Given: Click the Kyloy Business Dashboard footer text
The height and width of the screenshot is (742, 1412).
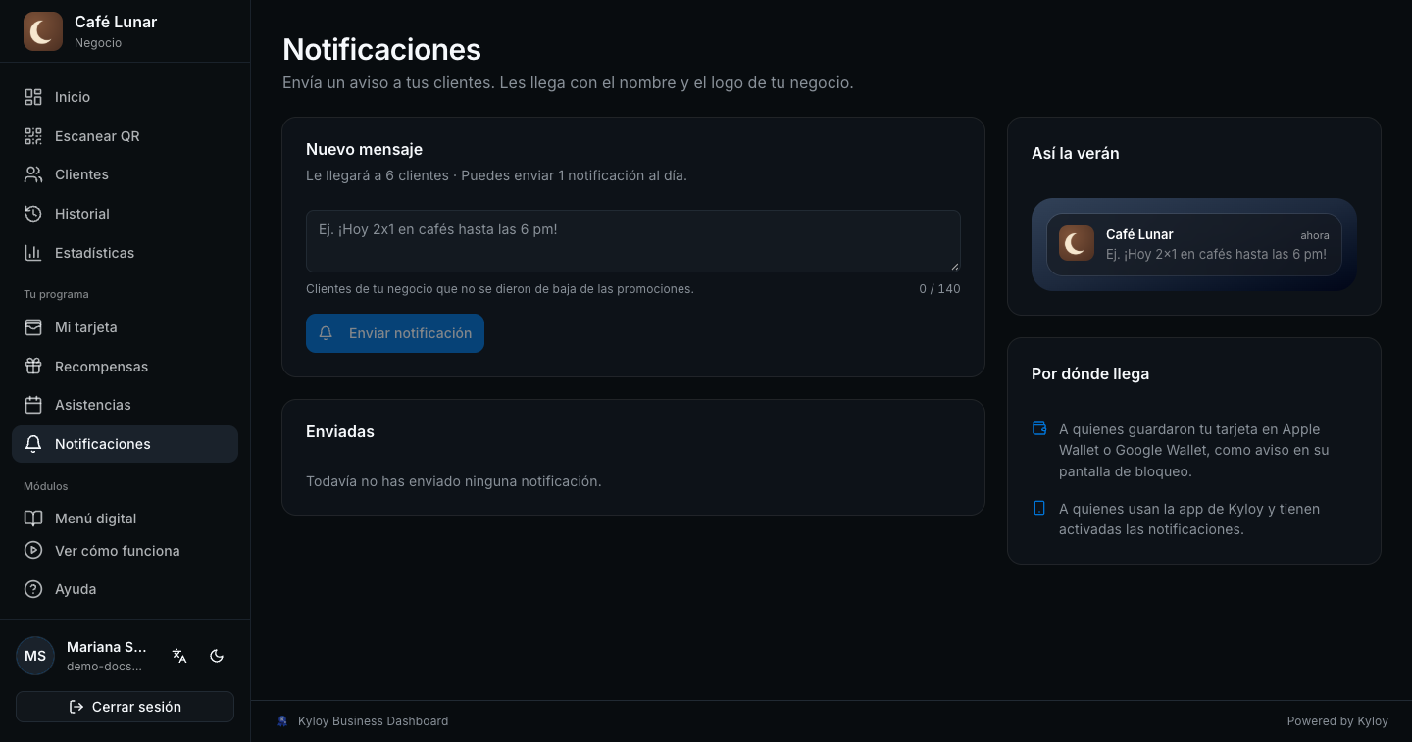Looking at the screenshot, I should [x=373, y=721].
